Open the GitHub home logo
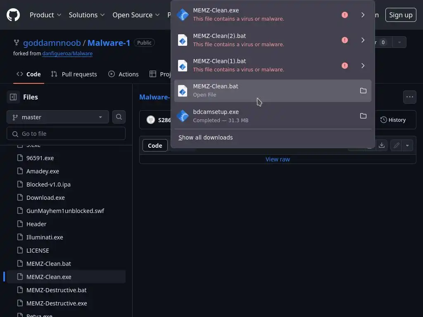The height and width of the screenshot is (317, 423). coord(13,15)
